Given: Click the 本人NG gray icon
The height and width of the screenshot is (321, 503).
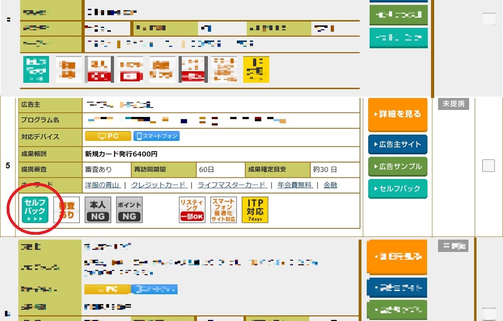Looking at the screenshot, I should [x=98, y=210].
